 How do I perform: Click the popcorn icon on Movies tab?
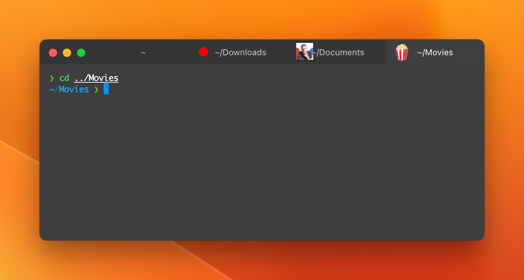pos(401,52)
